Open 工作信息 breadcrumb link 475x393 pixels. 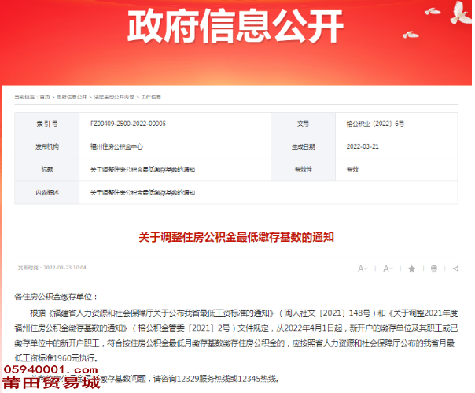pyautogui.click(x=151, y=97)
